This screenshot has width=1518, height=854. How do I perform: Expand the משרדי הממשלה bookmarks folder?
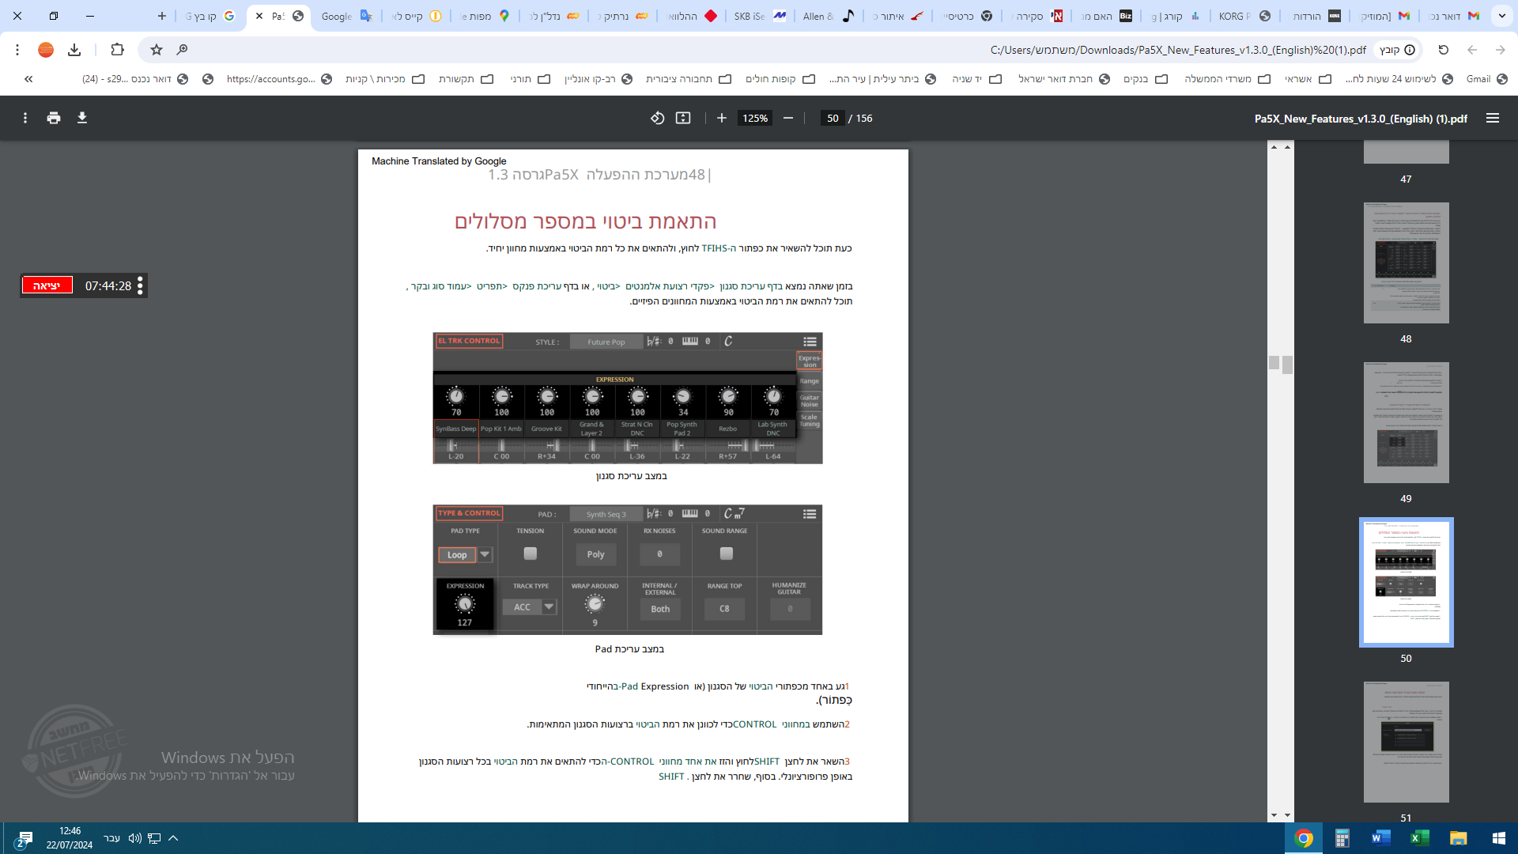coord(1227,79)
